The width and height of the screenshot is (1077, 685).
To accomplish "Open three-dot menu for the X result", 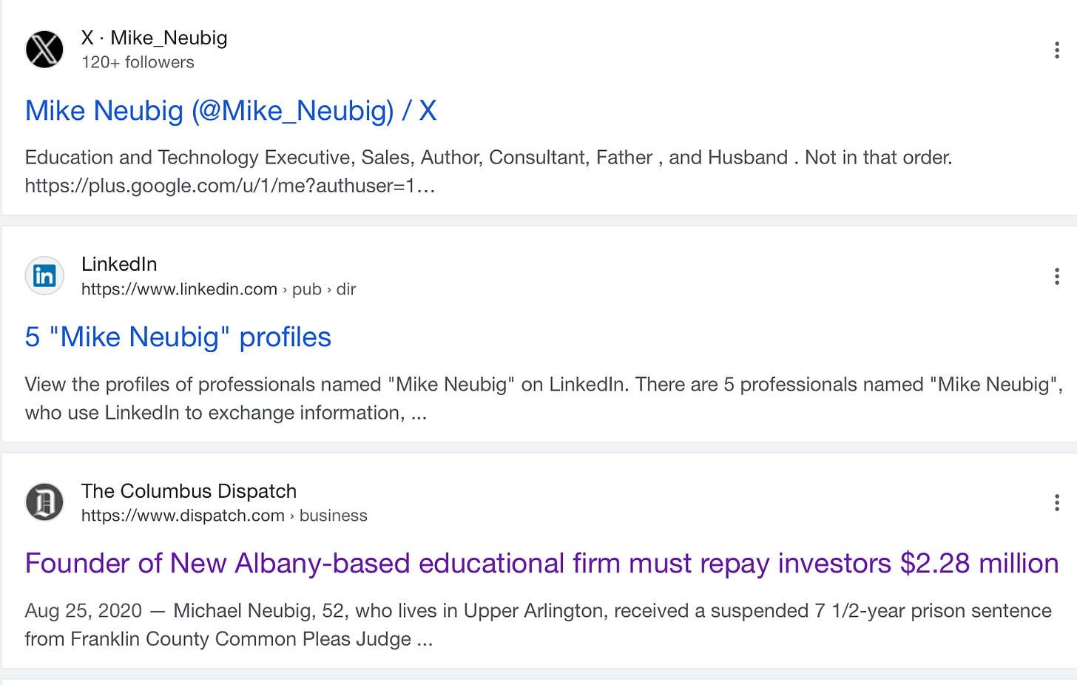I will click(x=1056, y=50).
